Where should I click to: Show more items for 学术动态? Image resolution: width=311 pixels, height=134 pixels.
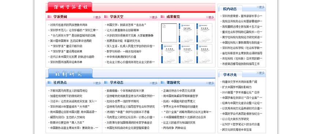(x=154, y=83)
